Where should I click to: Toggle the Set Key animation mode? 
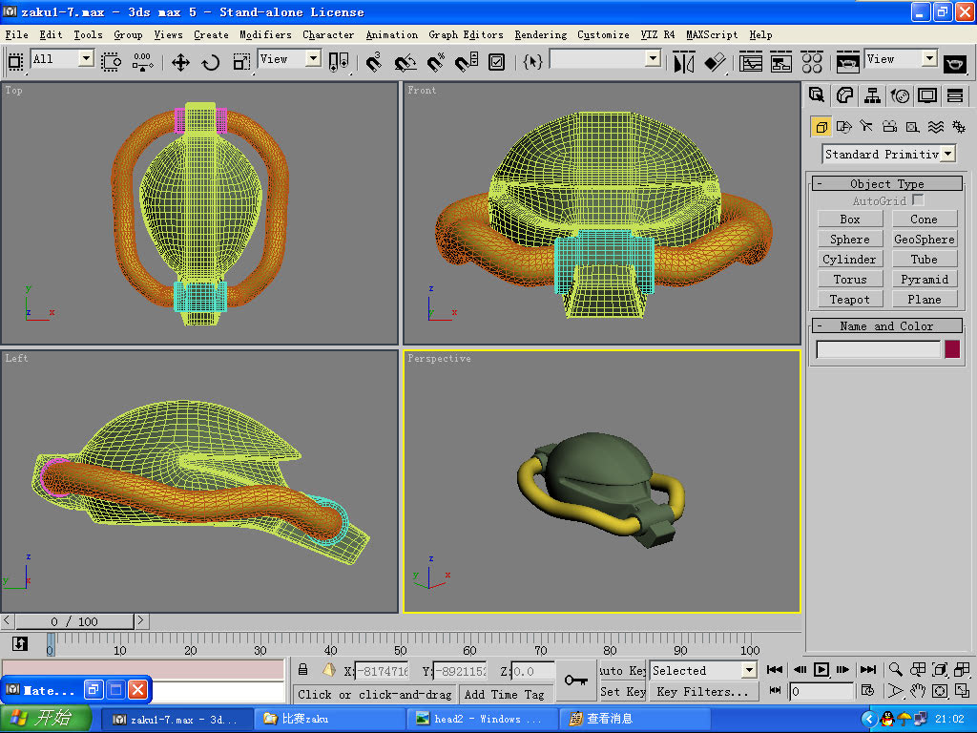pyautogui.click(x=622, y=691)
